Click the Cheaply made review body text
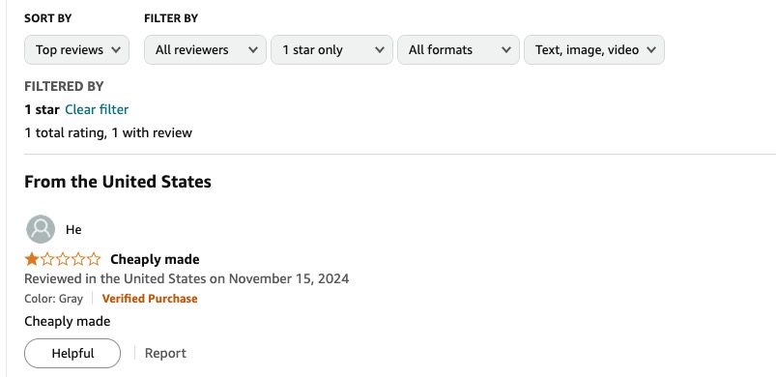Viewport: 776px width, 377px height. (x=68, y=321)
